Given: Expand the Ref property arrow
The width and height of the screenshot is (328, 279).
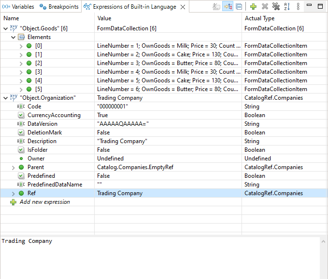Looking at the screenshot, I should [x=13, y=193].
